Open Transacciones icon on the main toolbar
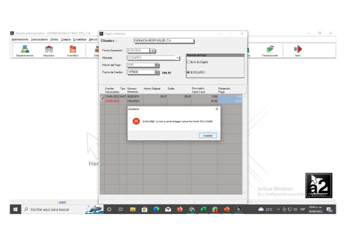This screenshot has height=244, width=346. coord(270,51)
